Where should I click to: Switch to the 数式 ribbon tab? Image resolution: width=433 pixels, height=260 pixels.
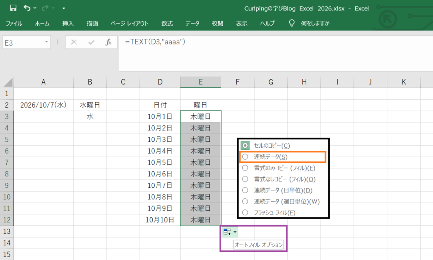(x=167, y=24)
